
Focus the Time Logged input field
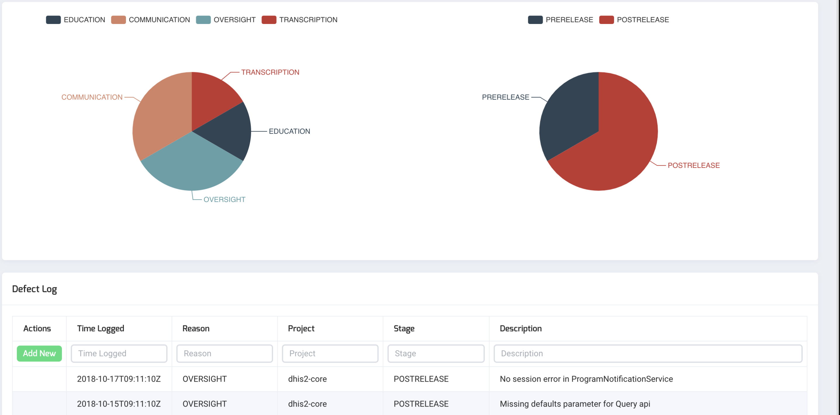119,353
